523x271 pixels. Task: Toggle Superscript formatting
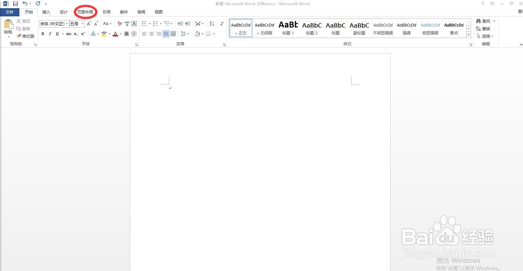coord(83,34)
